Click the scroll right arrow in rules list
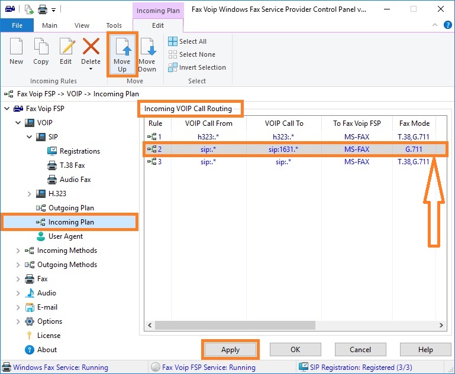 point(441,325)
